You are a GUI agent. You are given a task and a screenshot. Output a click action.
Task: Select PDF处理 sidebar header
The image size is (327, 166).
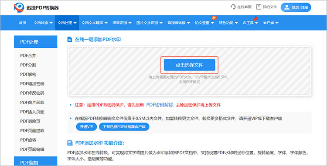(x=35, y=42)
